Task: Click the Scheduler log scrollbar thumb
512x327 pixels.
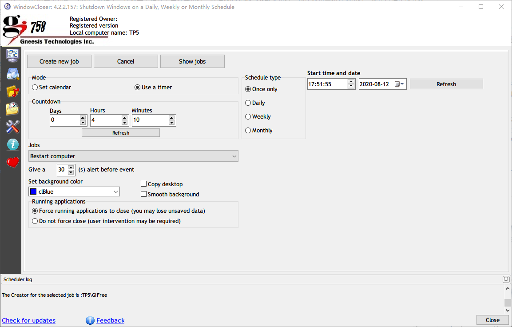Action: click(508, 303)
